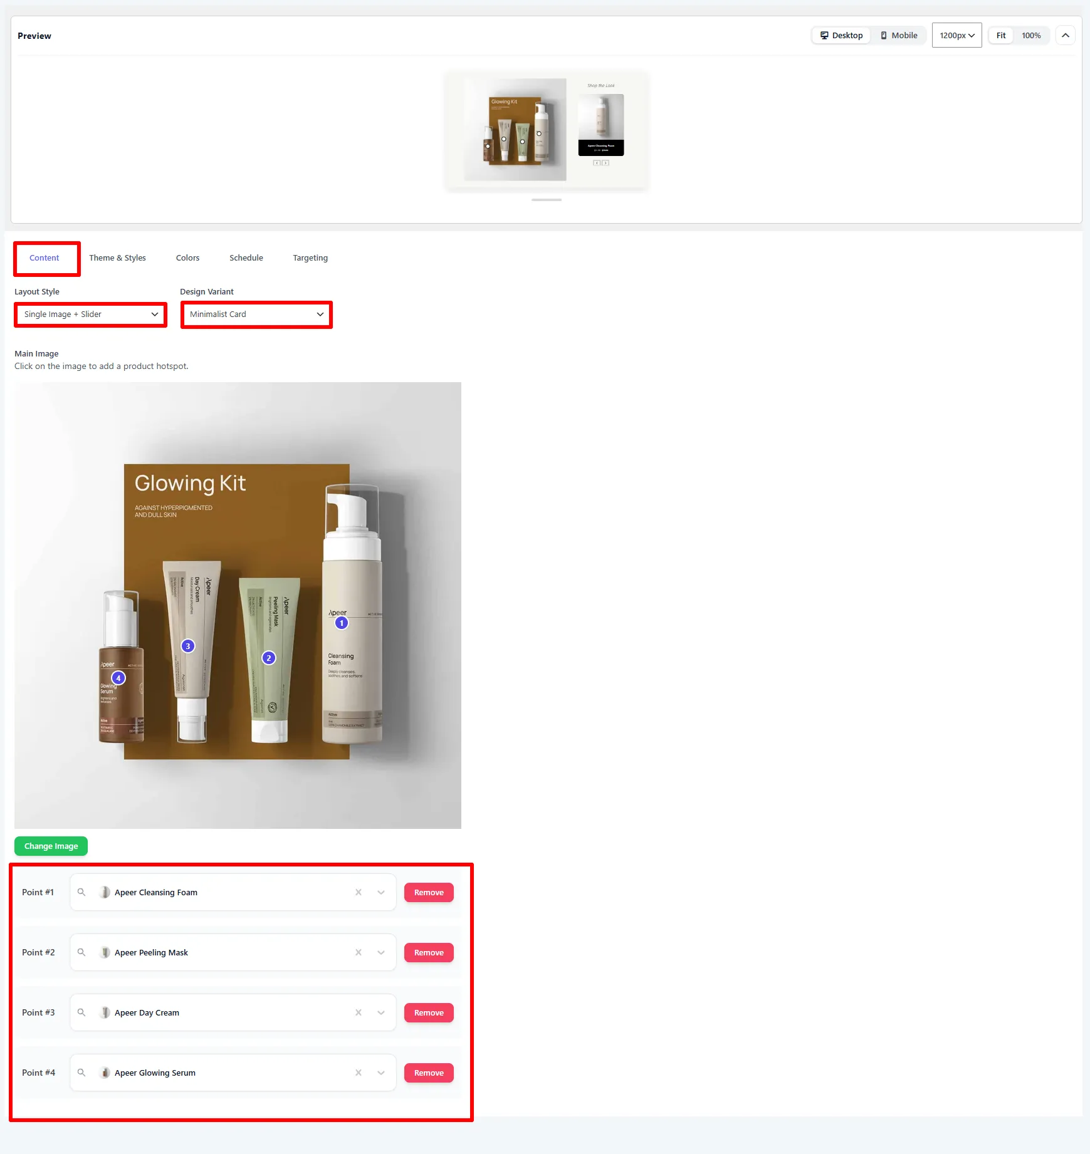
Task: Click the Glowing Kit image in preview
Action: (515, 130)
